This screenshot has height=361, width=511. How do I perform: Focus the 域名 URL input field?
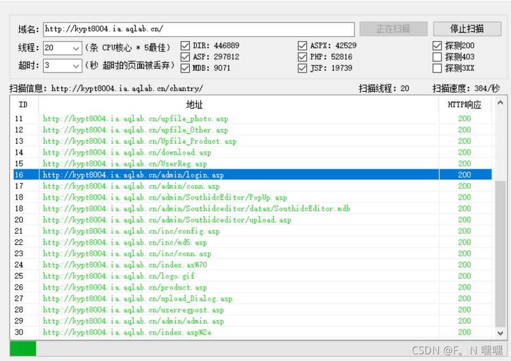pos(199,29)
